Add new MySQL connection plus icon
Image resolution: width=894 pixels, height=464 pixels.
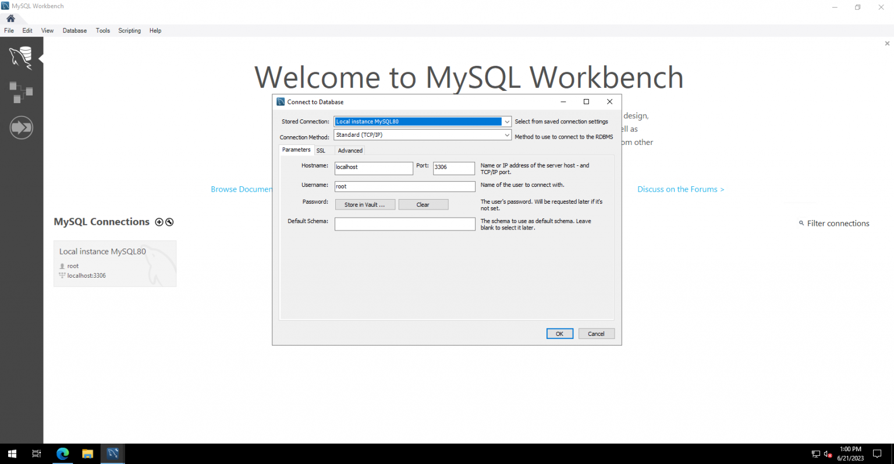coord(159,222)
